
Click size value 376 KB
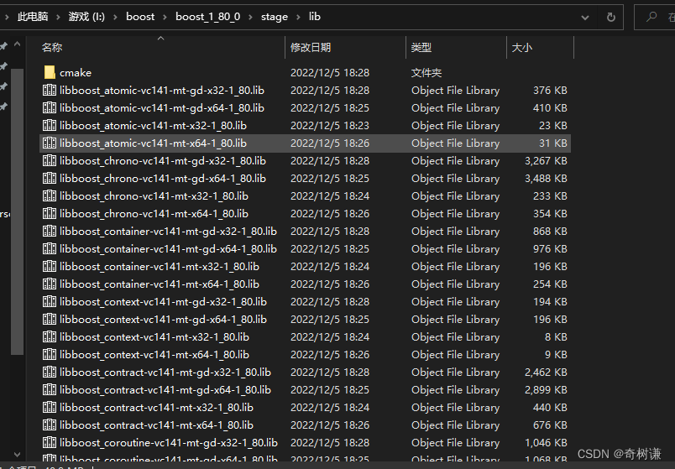(x=550, y=91)
